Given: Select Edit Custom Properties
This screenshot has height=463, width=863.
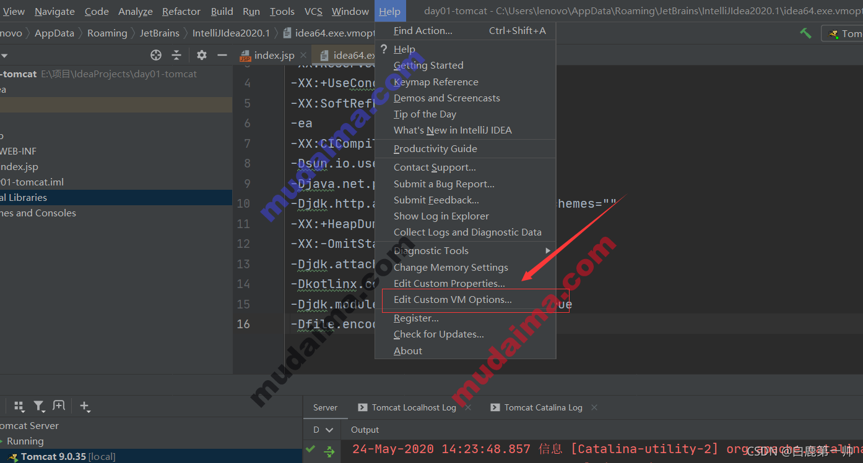Looking at the screenshot, I should pos(466,283).
